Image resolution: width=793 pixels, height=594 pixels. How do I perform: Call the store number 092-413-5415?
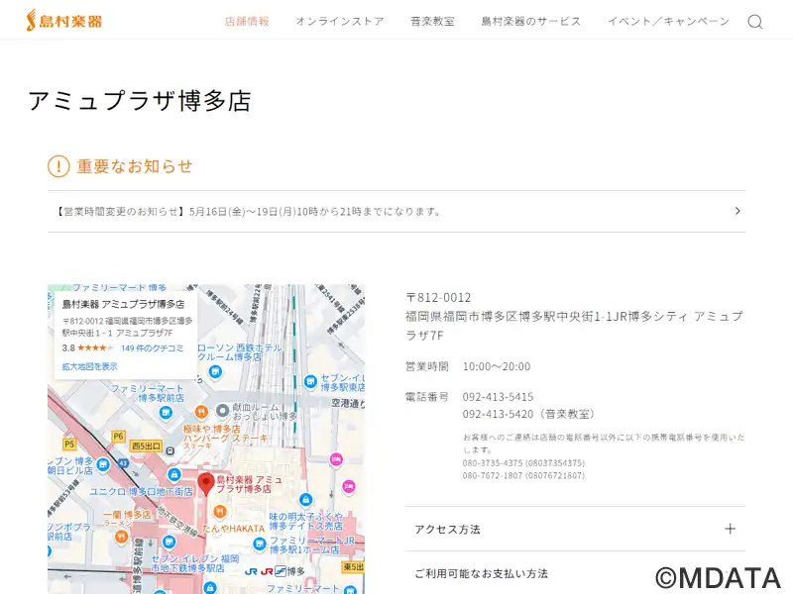[499, 397]
